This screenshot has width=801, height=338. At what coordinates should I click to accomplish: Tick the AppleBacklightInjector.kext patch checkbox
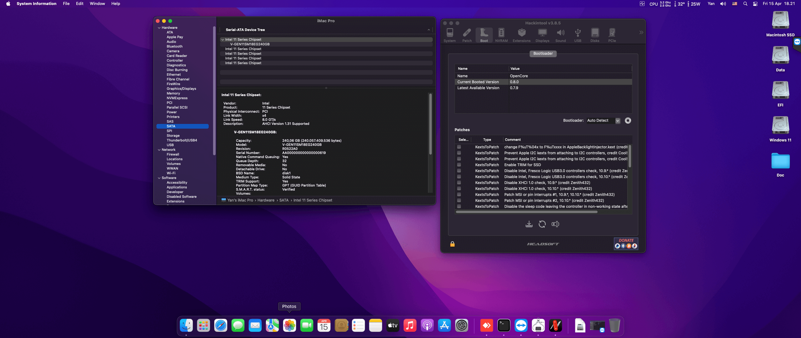click(459, 147)
